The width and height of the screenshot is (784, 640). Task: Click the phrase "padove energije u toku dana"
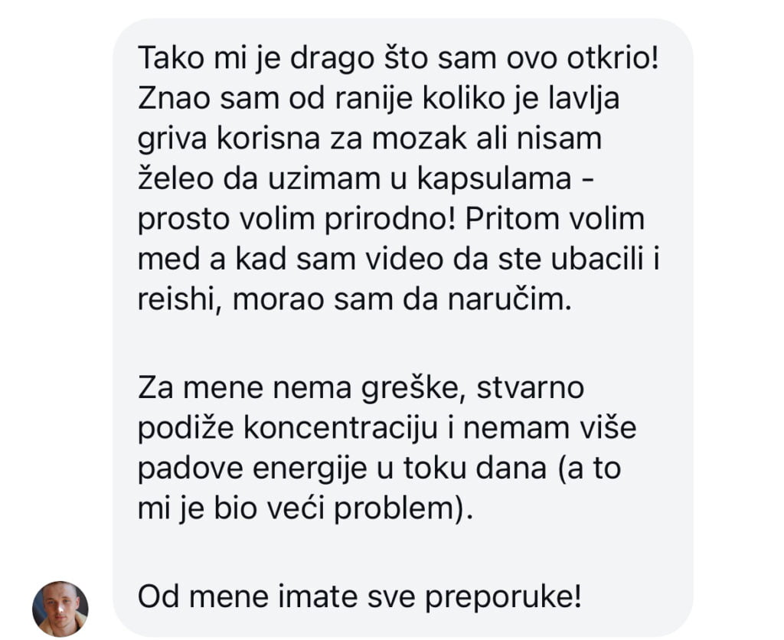(342, 468)
